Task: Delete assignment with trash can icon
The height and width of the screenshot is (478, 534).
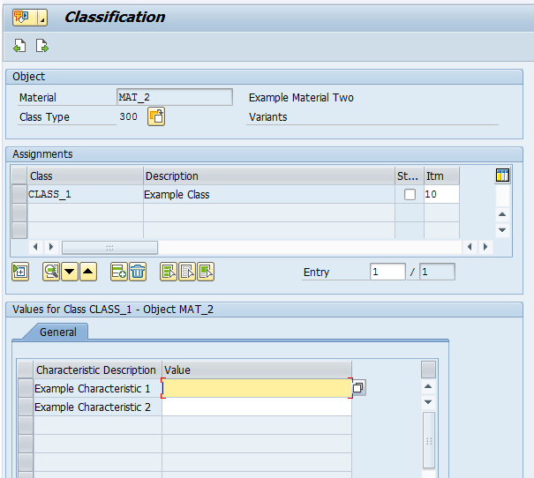Action: [138, 272]
